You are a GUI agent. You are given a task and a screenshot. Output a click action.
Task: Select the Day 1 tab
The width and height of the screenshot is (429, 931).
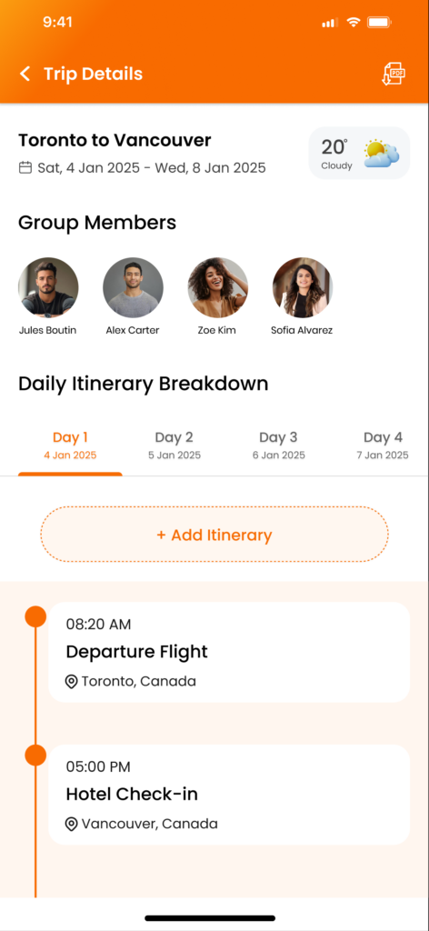click(70, 445)
